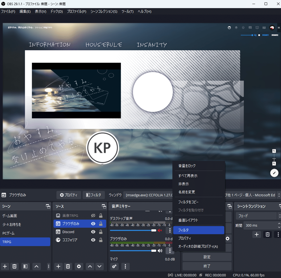Toggle lock on ココフォリア source
281x278 pixels.
point(101,240)
